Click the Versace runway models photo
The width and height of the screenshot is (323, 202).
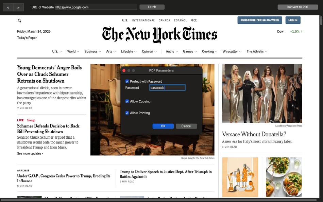pos(262,94)
